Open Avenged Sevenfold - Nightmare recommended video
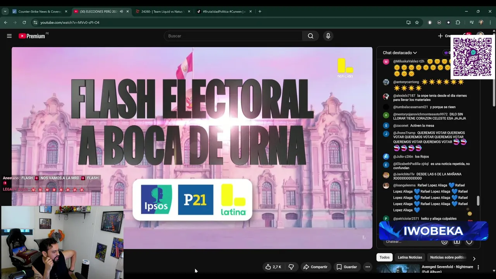Screen dimensions: 496x279 (x=447, y=269)
